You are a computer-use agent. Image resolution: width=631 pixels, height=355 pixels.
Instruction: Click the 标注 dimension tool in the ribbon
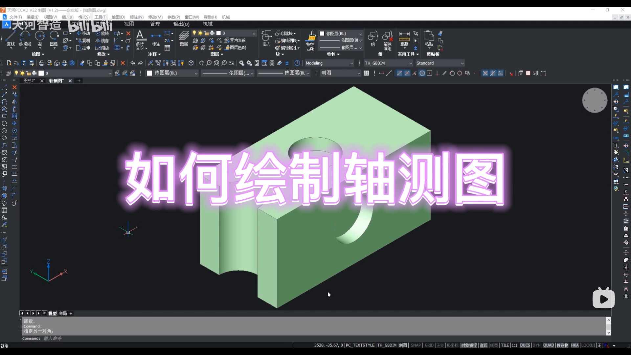(x=156, y=39)
